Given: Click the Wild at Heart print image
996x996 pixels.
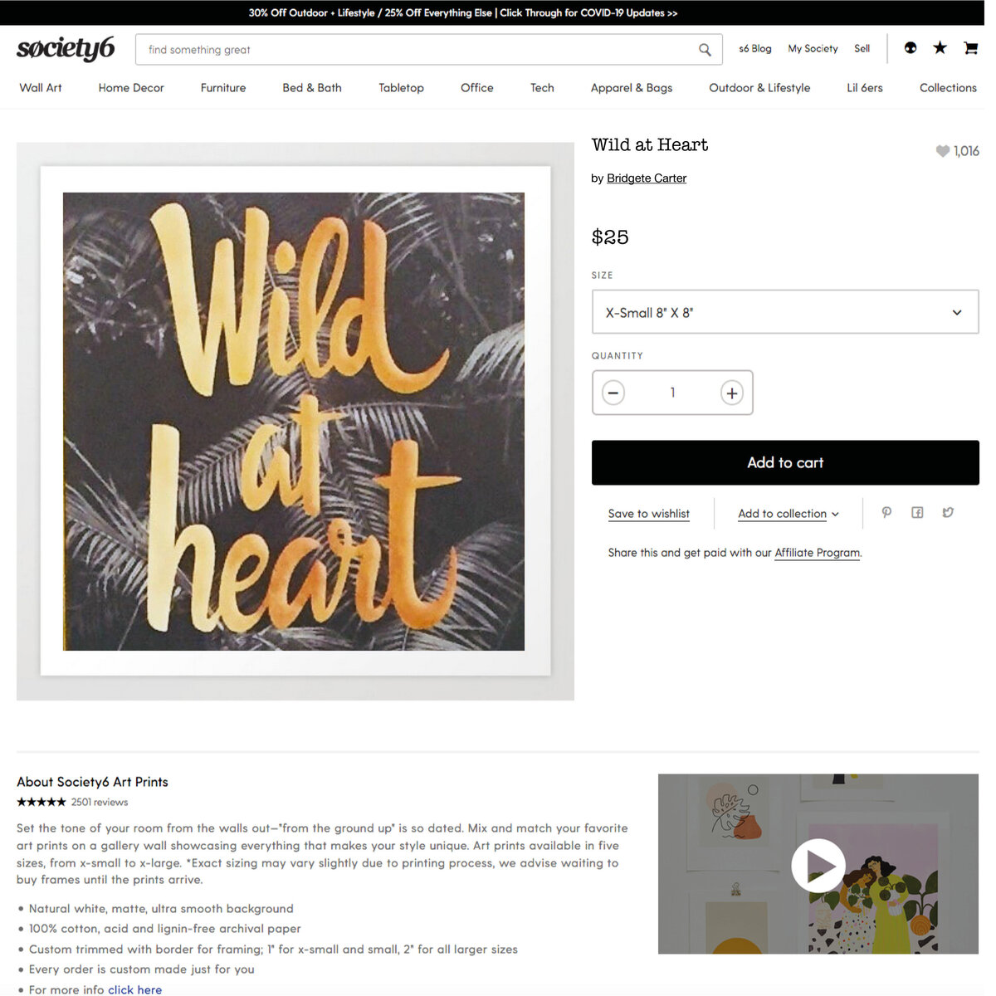Looking at the screenshot, I should (295, 422).
